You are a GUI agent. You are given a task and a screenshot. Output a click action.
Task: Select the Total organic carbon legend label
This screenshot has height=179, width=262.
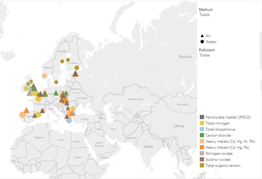pyautogui.click(x=223, y=166)
